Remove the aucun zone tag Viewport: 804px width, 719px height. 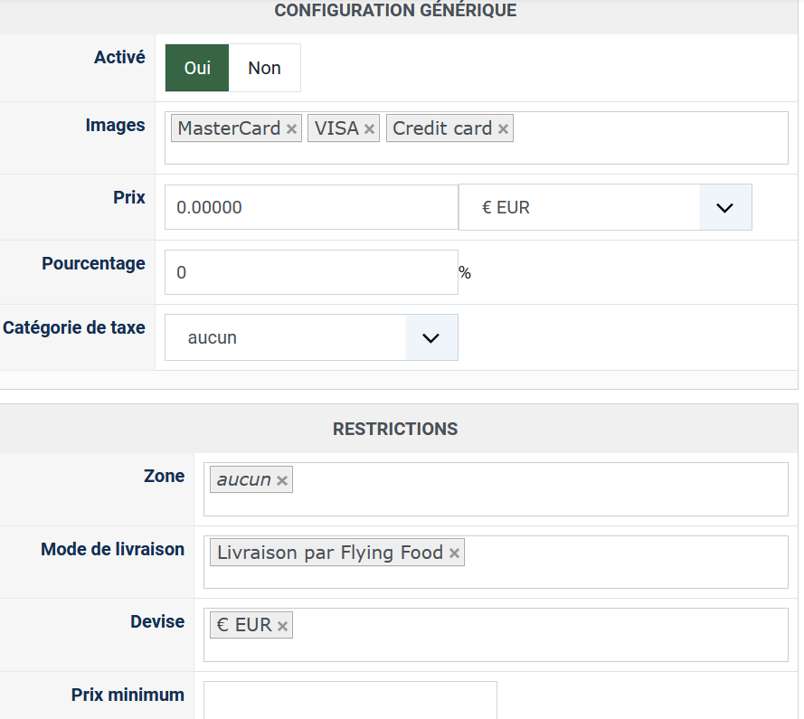click(x=282, y=480)
